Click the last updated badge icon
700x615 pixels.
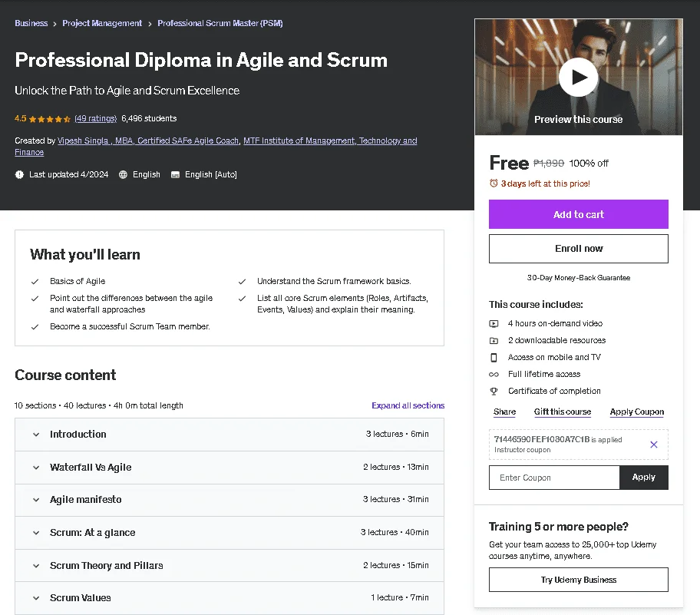point(19,174)
